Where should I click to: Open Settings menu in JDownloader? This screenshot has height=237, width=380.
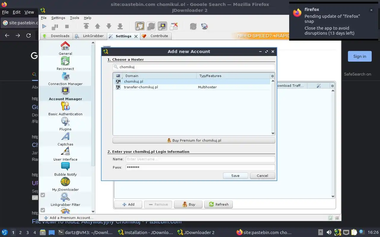(58, 18)
